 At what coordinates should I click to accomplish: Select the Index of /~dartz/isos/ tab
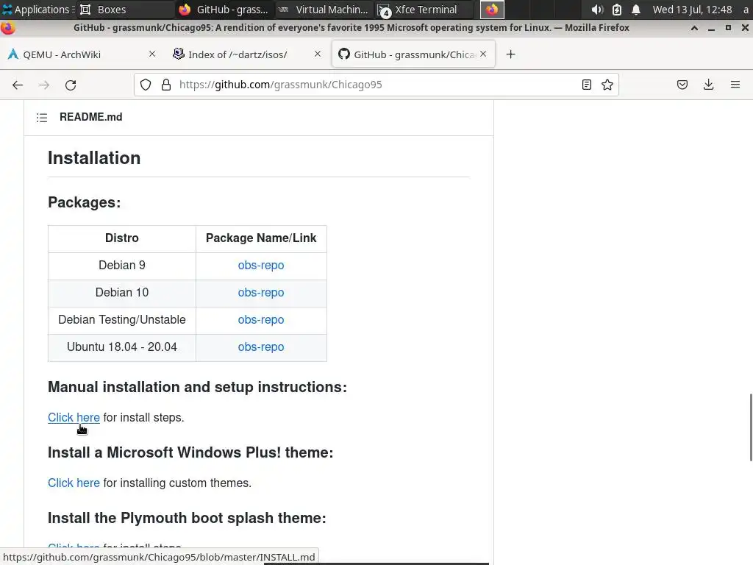(247, 54)
